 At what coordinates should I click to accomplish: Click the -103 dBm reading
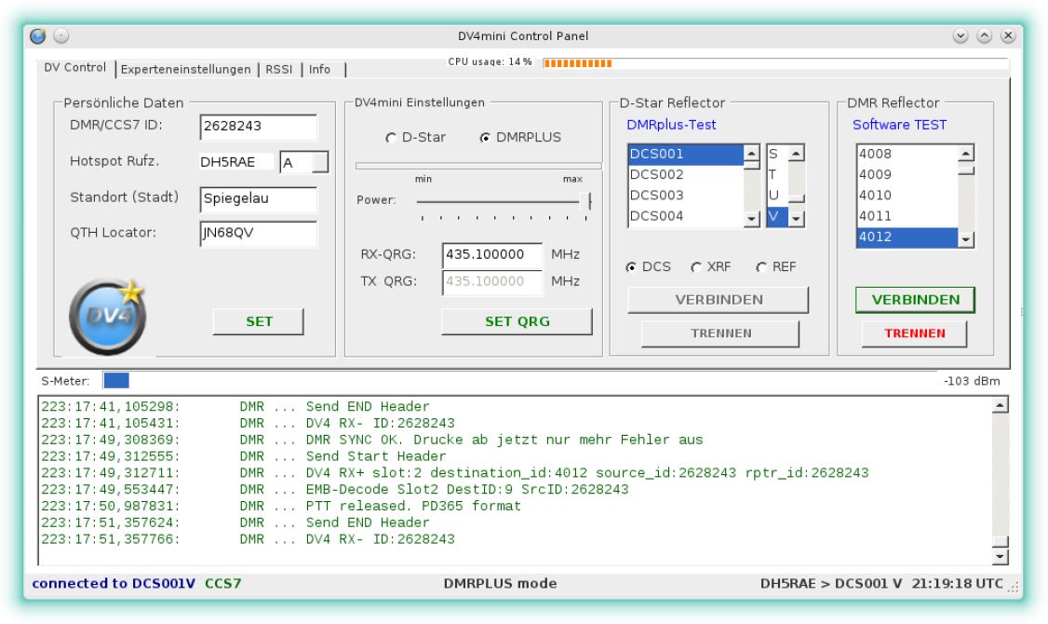tap(972, 381)
